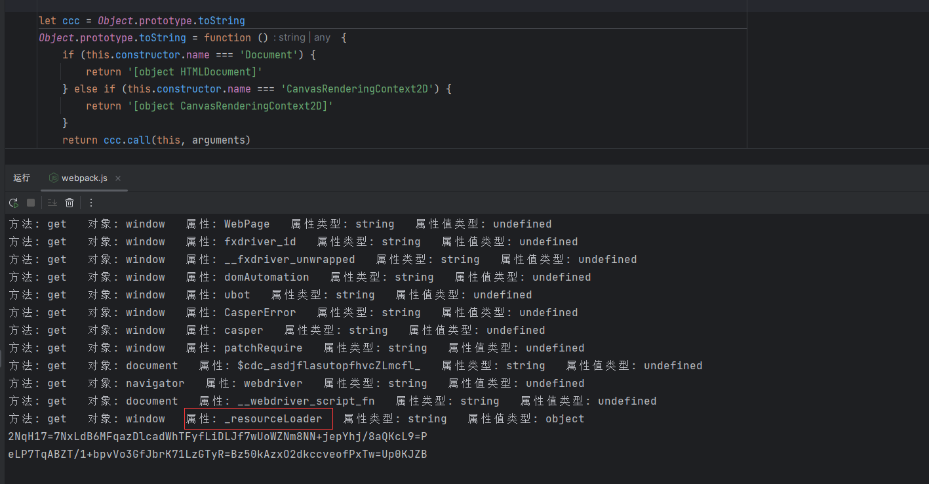Rerun the webpack.js script
929x484 pixels.
click(x=13, y=203)
